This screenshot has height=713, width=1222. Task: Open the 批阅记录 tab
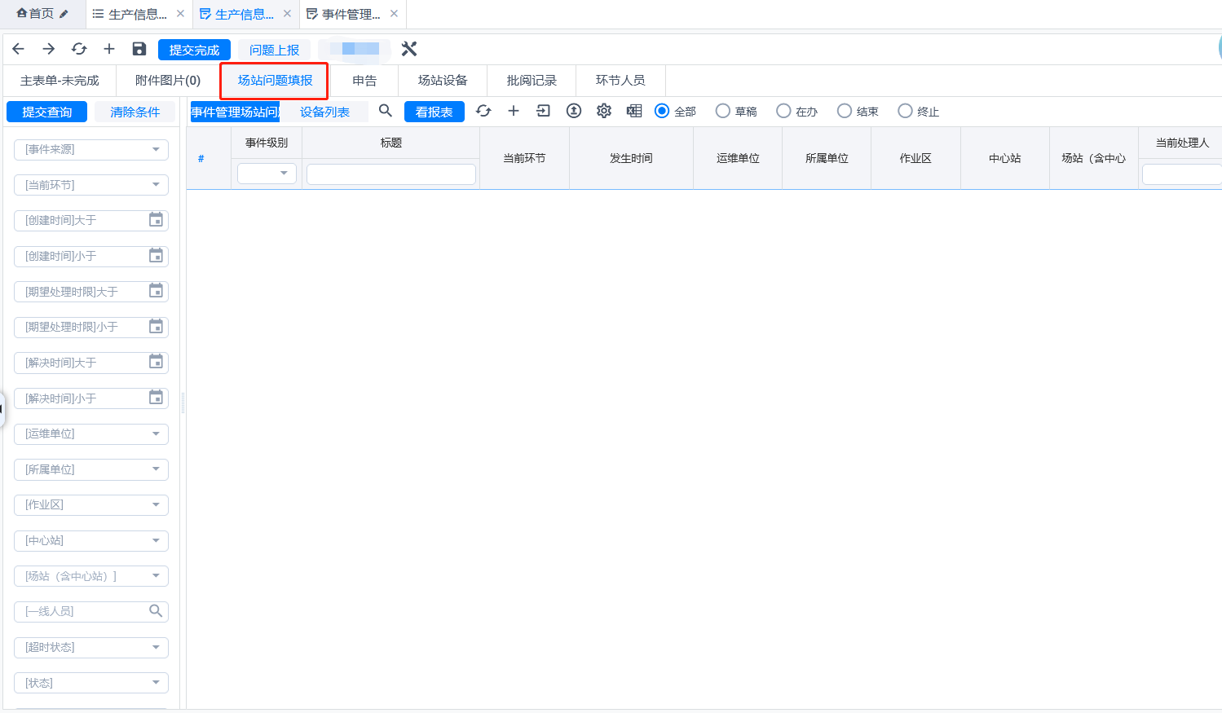(x=532, y=81)
